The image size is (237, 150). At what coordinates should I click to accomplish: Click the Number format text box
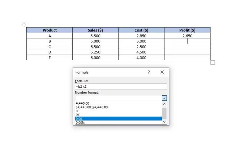point(118,98)
